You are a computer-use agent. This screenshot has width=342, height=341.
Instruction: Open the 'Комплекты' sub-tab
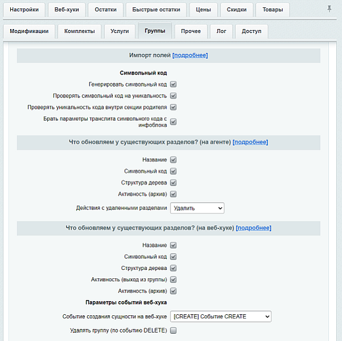[x=79, y=31]
